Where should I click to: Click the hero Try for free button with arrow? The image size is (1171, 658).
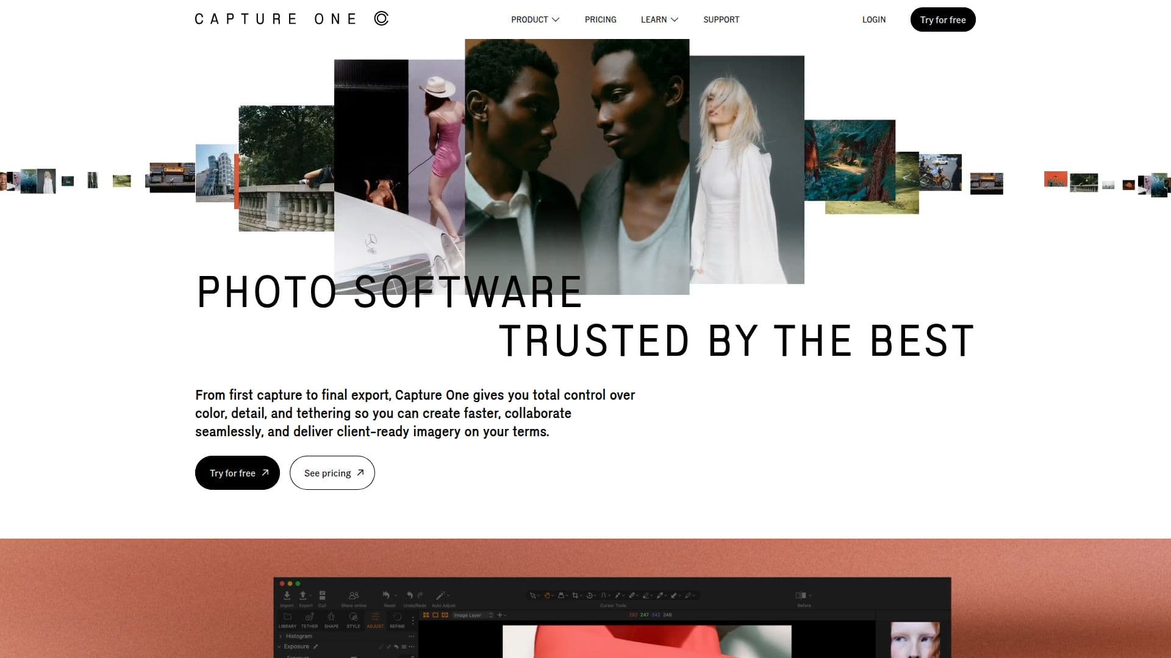coord(237,473)
